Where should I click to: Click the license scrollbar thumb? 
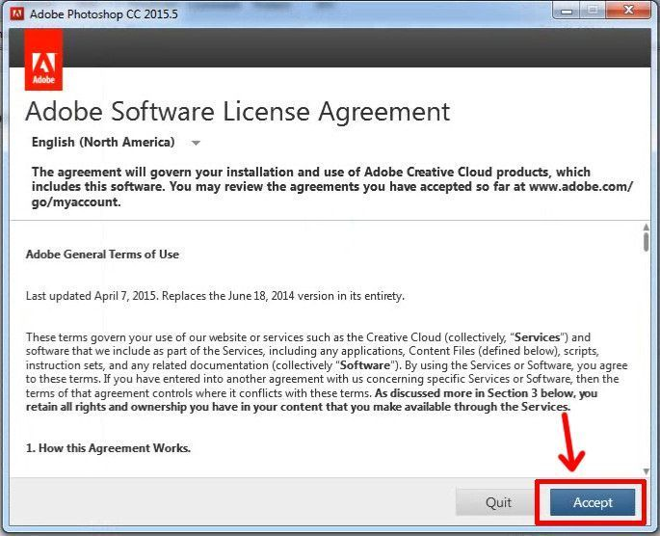[x=645, y=242]
